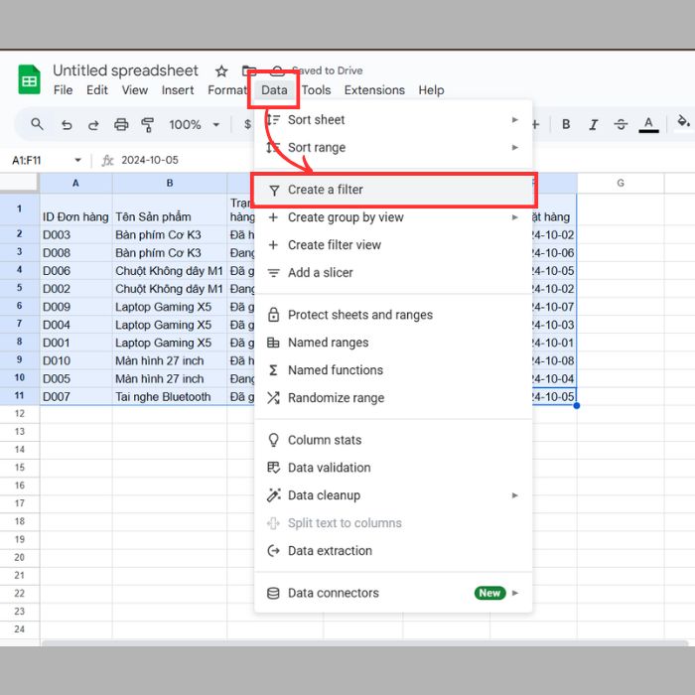
Task: Open the View menu
Action: coord(135,90)
